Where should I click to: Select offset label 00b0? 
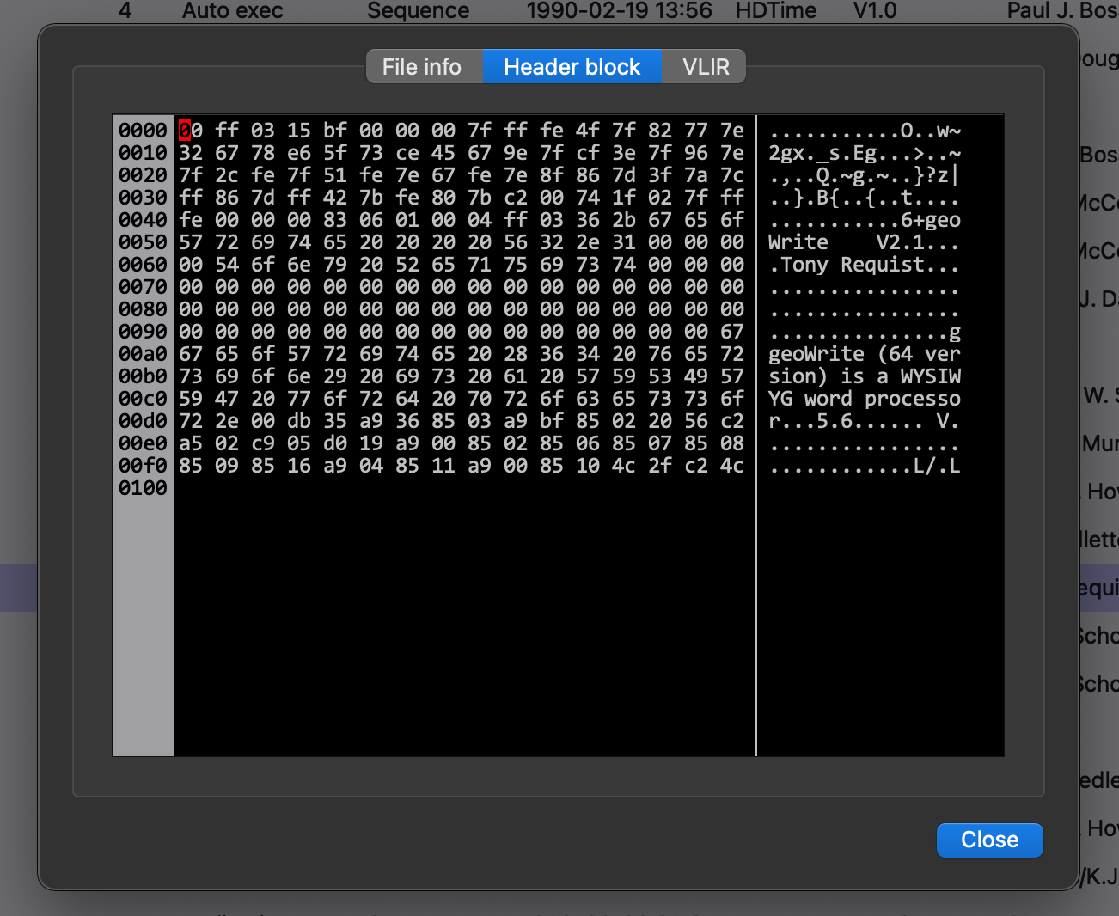pyautogui.click(x=143, y=376)
